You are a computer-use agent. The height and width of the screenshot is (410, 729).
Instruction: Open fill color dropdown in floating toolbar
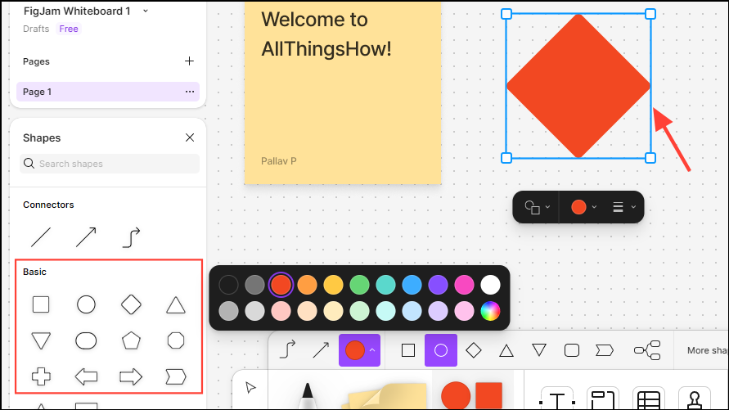click(584, 207)
